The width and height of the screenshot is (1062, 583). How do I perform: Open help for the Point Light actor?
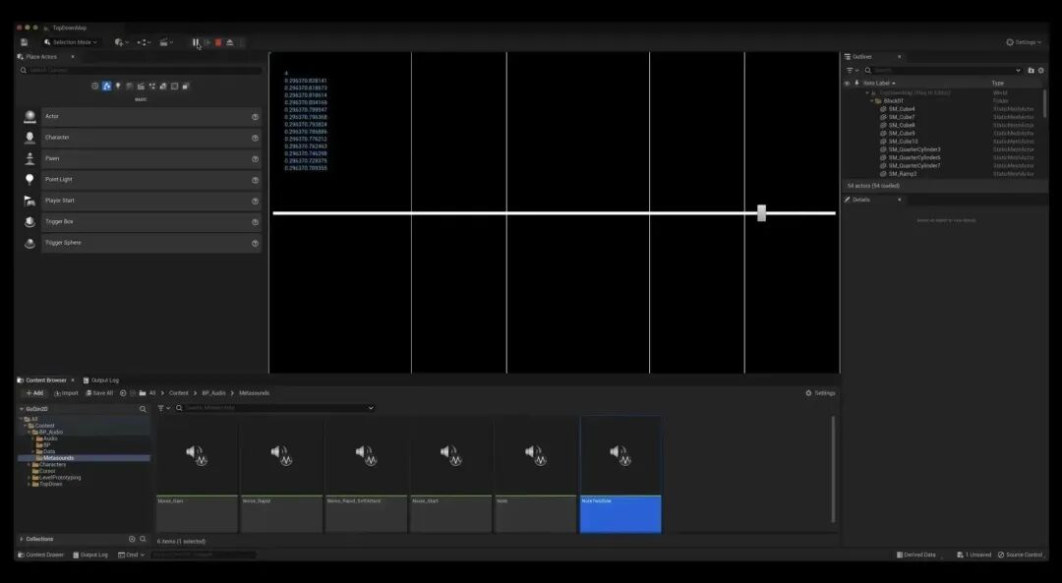(256, 180)
